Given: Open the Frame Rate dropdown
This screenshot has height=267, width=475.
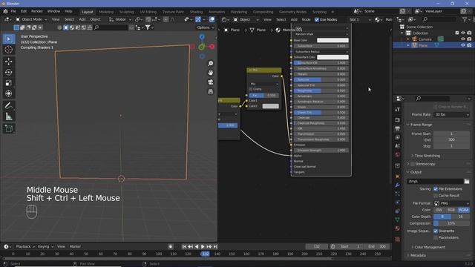Looking at the screenshot, I should click(x=451, y=115).
